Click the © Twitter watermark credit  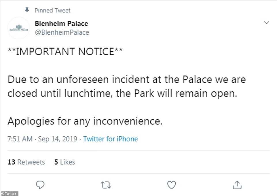tap(9, 194)
